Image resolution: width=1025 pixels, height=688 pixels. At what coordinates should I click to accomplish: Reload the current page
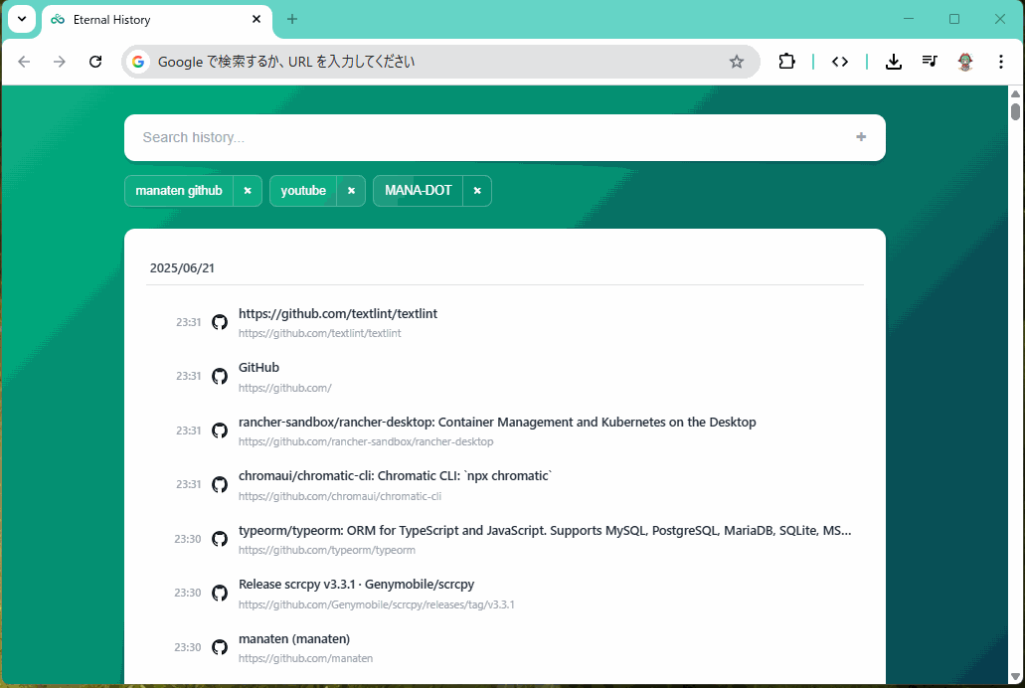tap(95, 62)
